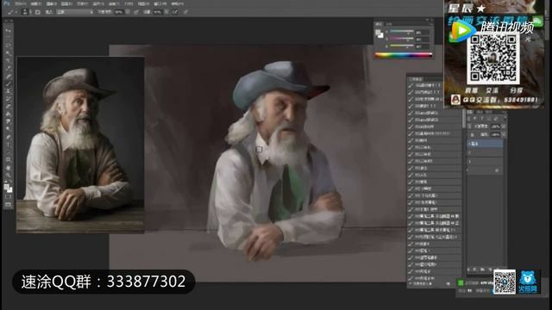Select the Crop tool
Viewport: 552px width, 310px height.
(8, 61)
